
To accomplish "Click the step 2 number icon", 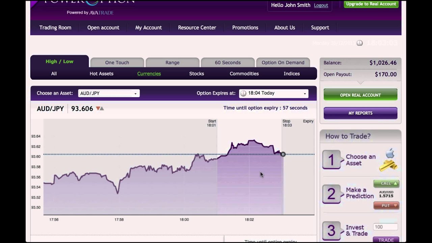I will coord(331,194).
